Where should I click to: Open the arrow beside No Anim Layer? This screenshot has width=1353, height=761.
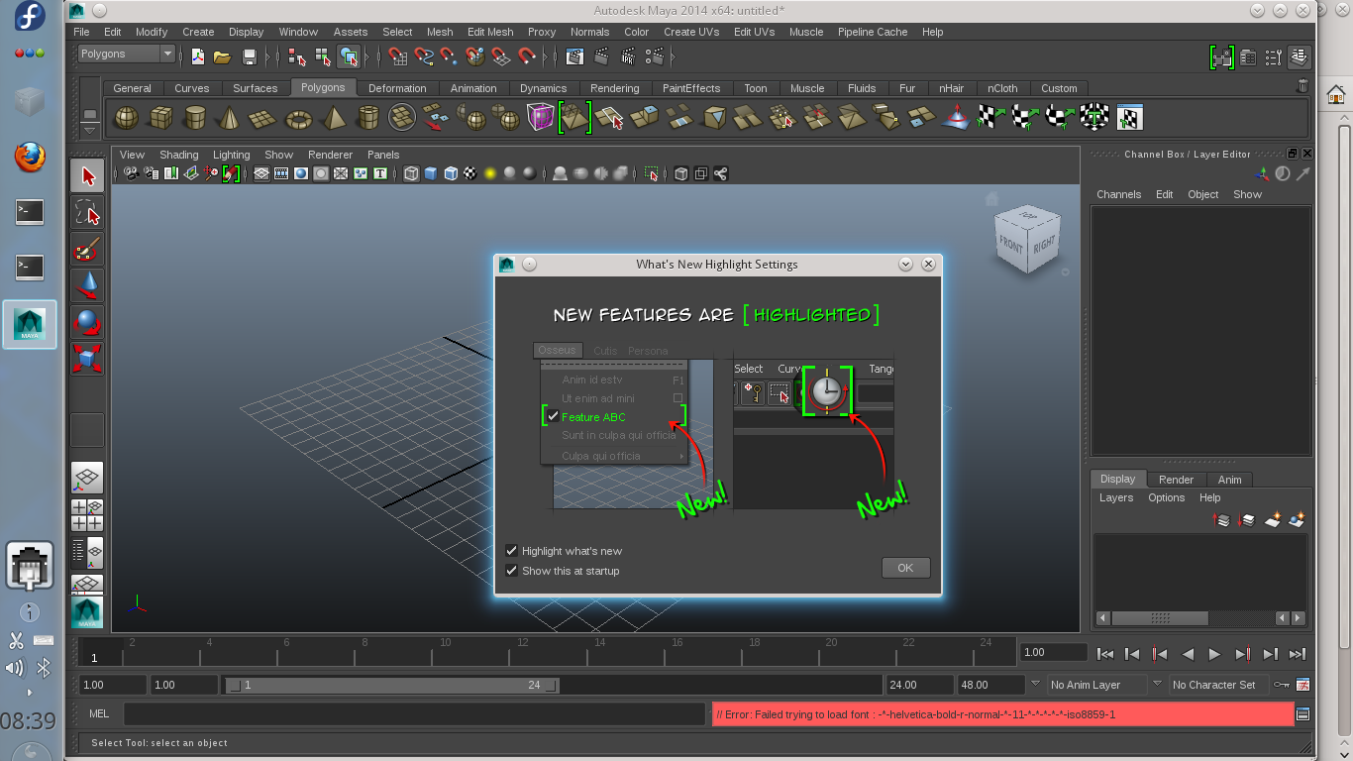click(x=1036, y=684)
